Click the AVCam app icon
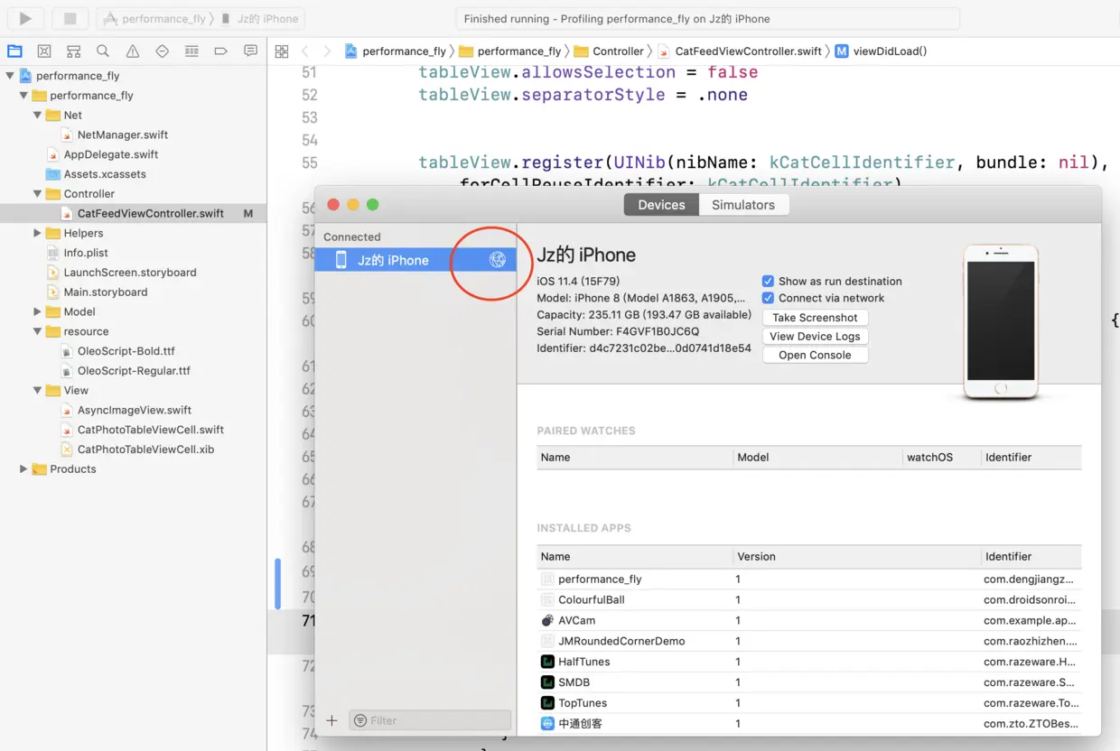 [x=547, y=620]
